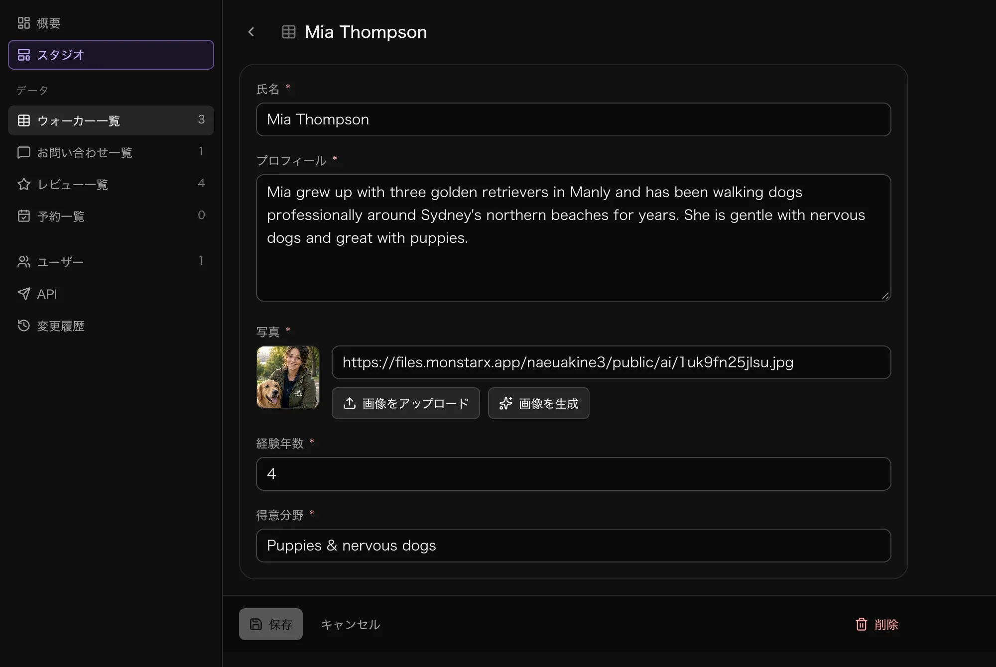996x667 pixels.
Task: Click the 画像をアップロード button
Action: 406,403
